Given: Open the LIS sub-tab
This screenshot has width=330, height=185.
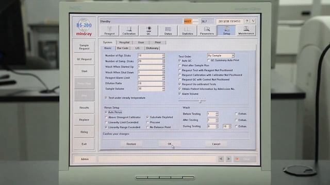Looking at the screenshot, I should 137,48.
